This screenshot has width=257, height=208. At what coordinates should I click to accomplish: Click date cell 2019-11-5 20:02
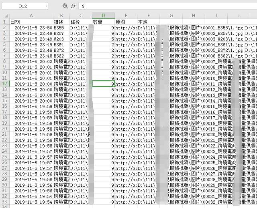click(31, 61)
